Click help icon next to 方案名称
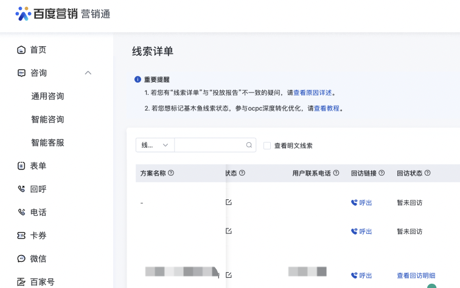The image size is (460, 288). 171,173
